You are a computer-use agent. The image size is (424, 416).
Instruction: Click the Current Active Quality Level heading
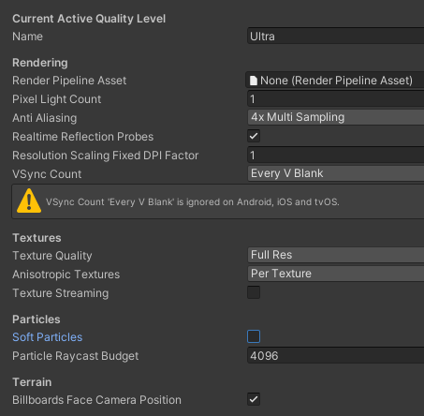(89, 19)
